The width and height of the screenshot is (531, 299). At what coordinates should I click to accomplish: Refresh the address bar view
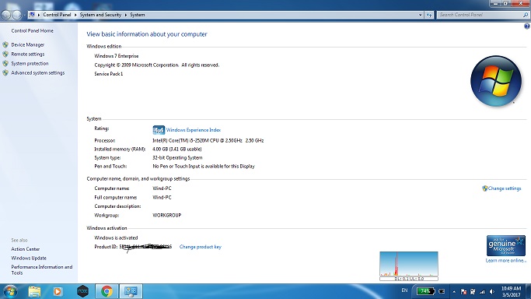tap(429, 15)
